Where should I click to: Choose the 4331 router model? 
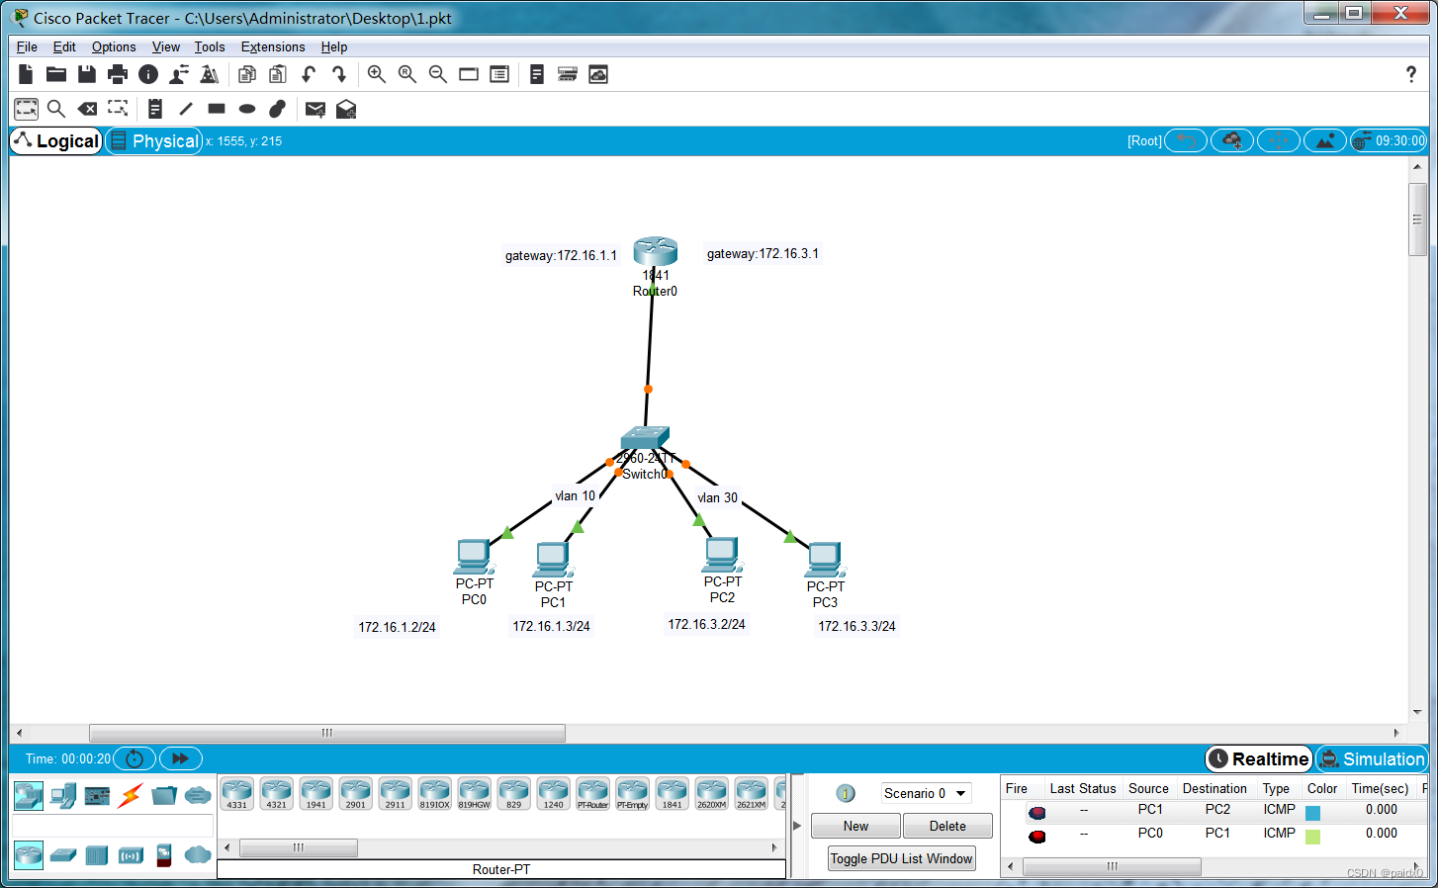237,794
